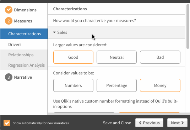Click the Sales measure header text
This screenshot has width=190, height=130.
click(x=62, y=32)
